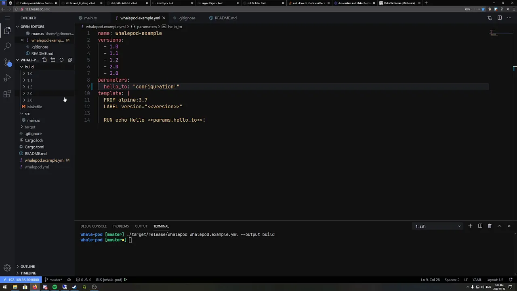This screenshot has width=517, height=291.
Task: Open the hamburger application menu
Action: (7, 18)
